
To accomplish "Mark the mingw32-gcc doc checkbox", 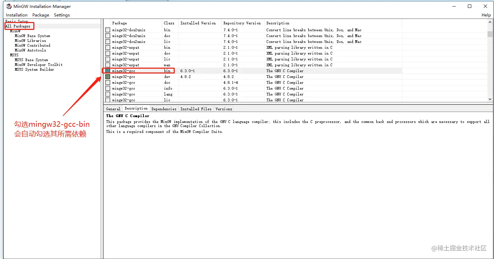I will (108, 83).
